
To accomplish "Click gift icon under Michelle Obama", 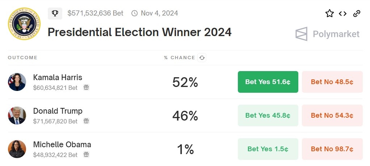I will pyautogui.click(x=86, y=154).
